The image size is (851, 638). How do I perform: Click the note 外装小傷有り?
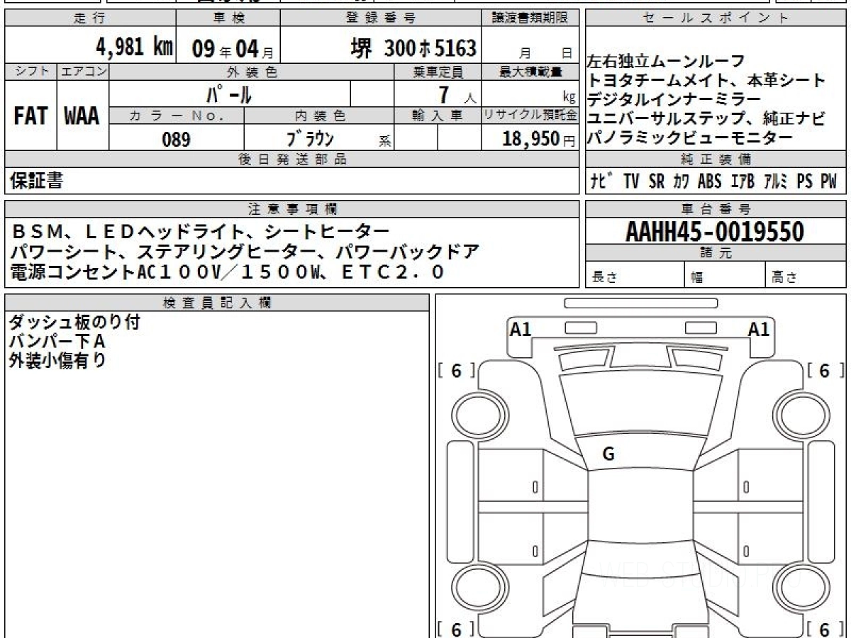(57, 361)
